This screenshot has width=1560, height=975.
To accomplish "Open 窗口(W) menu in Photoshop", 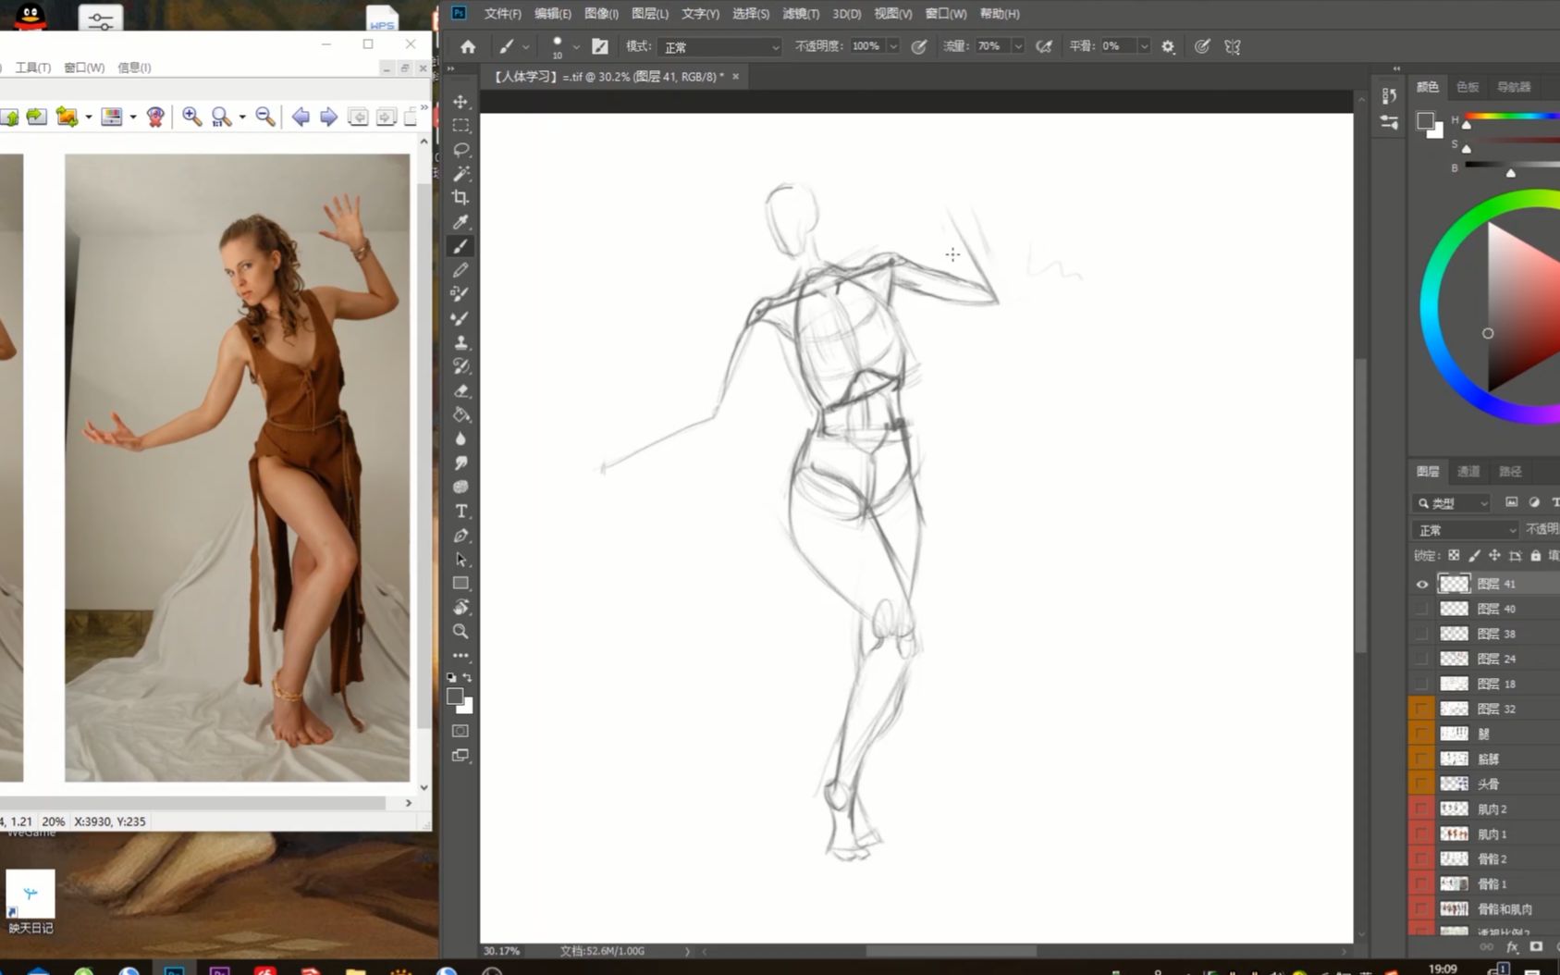I will pos(945,14).
